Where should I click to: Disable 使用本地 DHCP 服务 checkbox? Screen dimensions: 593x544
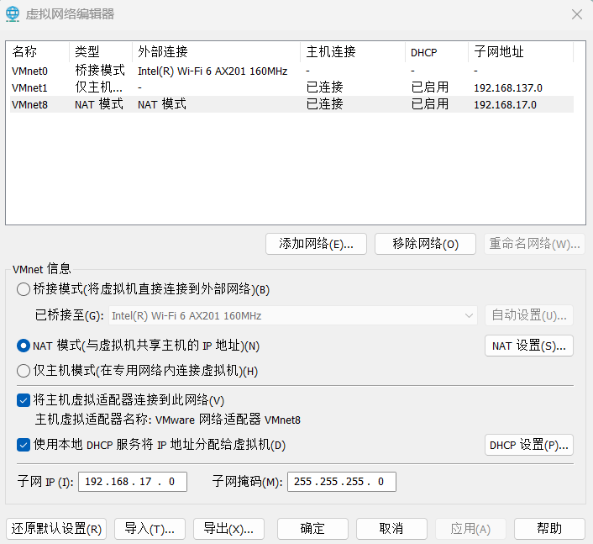point(24,445)
